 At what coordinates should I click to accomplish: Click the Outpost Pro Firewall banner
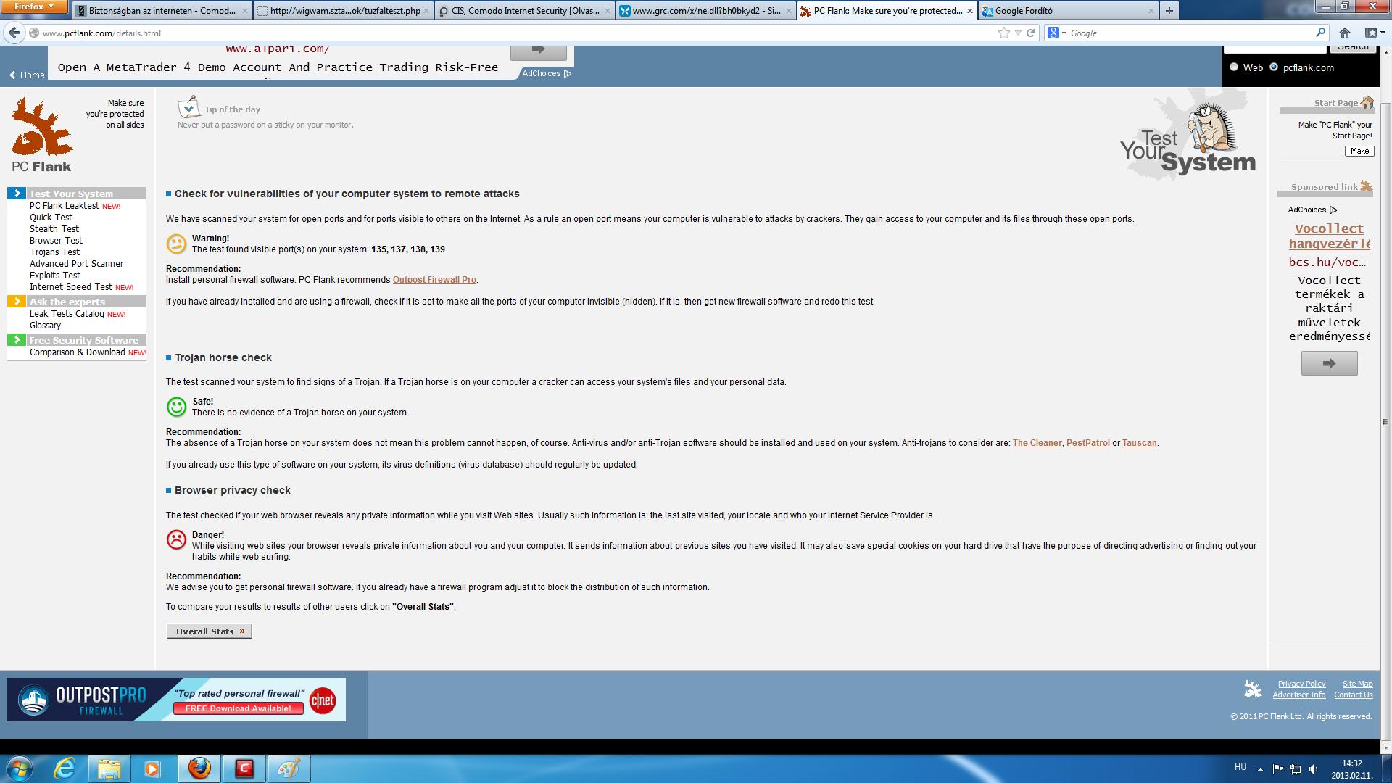[x=176, y=700]
